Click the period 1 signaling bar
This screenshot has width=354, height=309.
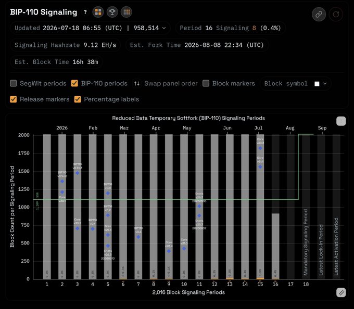47,207
